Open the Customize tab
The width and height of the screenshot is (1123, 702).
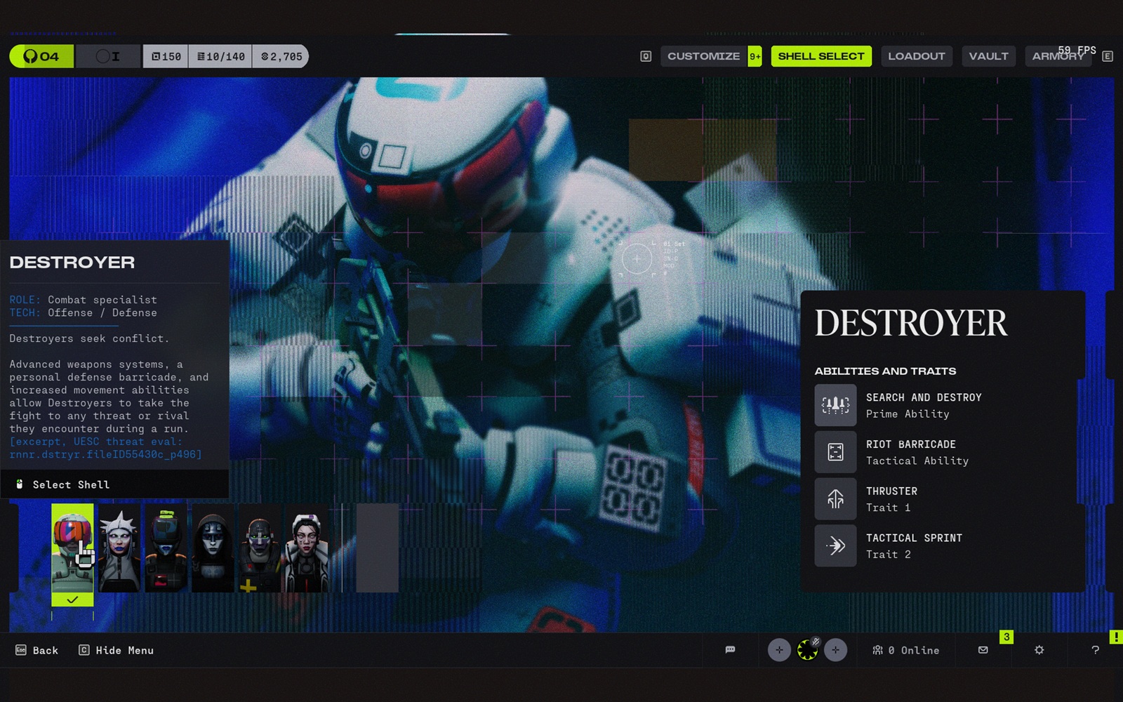[x=703, y=56]
